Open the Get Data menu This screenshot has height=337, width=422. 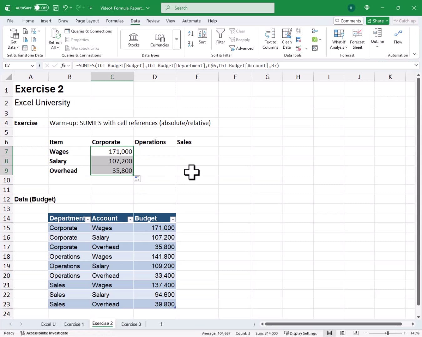point(13,39)
